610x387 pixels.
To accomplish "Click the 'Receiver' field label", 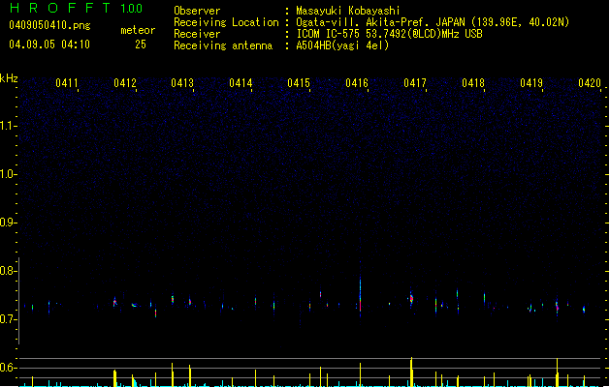I will pos(197,34).
